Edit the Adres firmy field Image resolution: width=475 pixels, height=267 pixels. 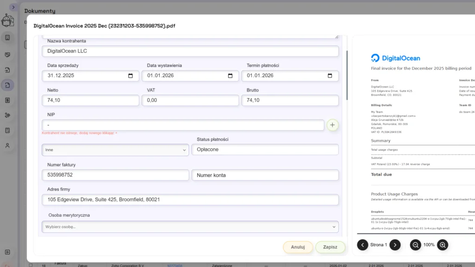(190, 200)
